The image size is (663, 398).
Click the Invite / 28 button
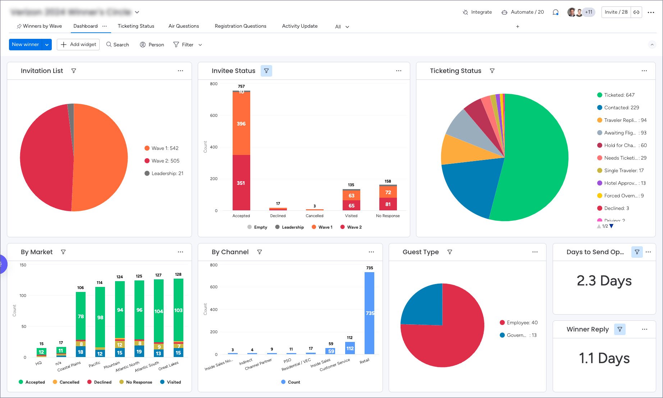(616, 12)
